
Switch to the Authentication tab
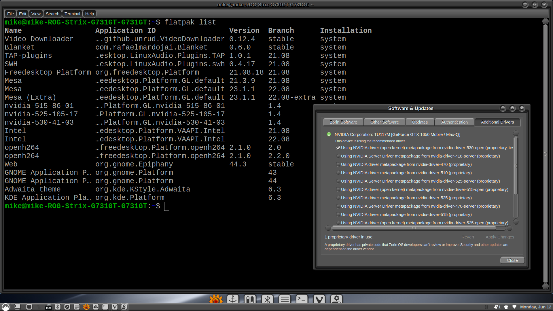point(454,122)
